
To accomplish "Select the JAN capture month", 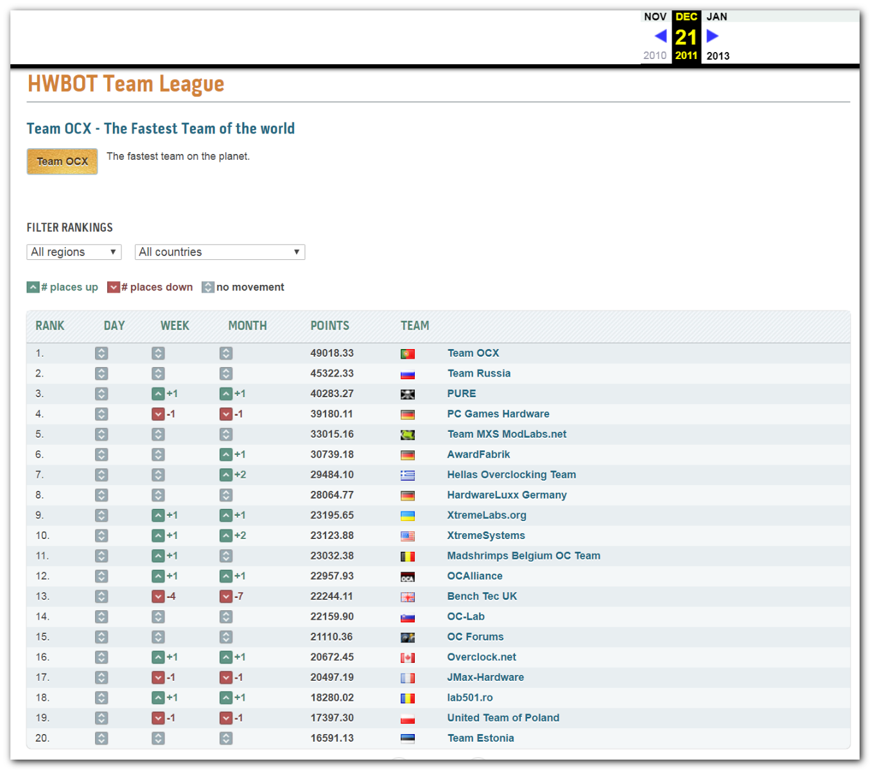I will (717, 17).
